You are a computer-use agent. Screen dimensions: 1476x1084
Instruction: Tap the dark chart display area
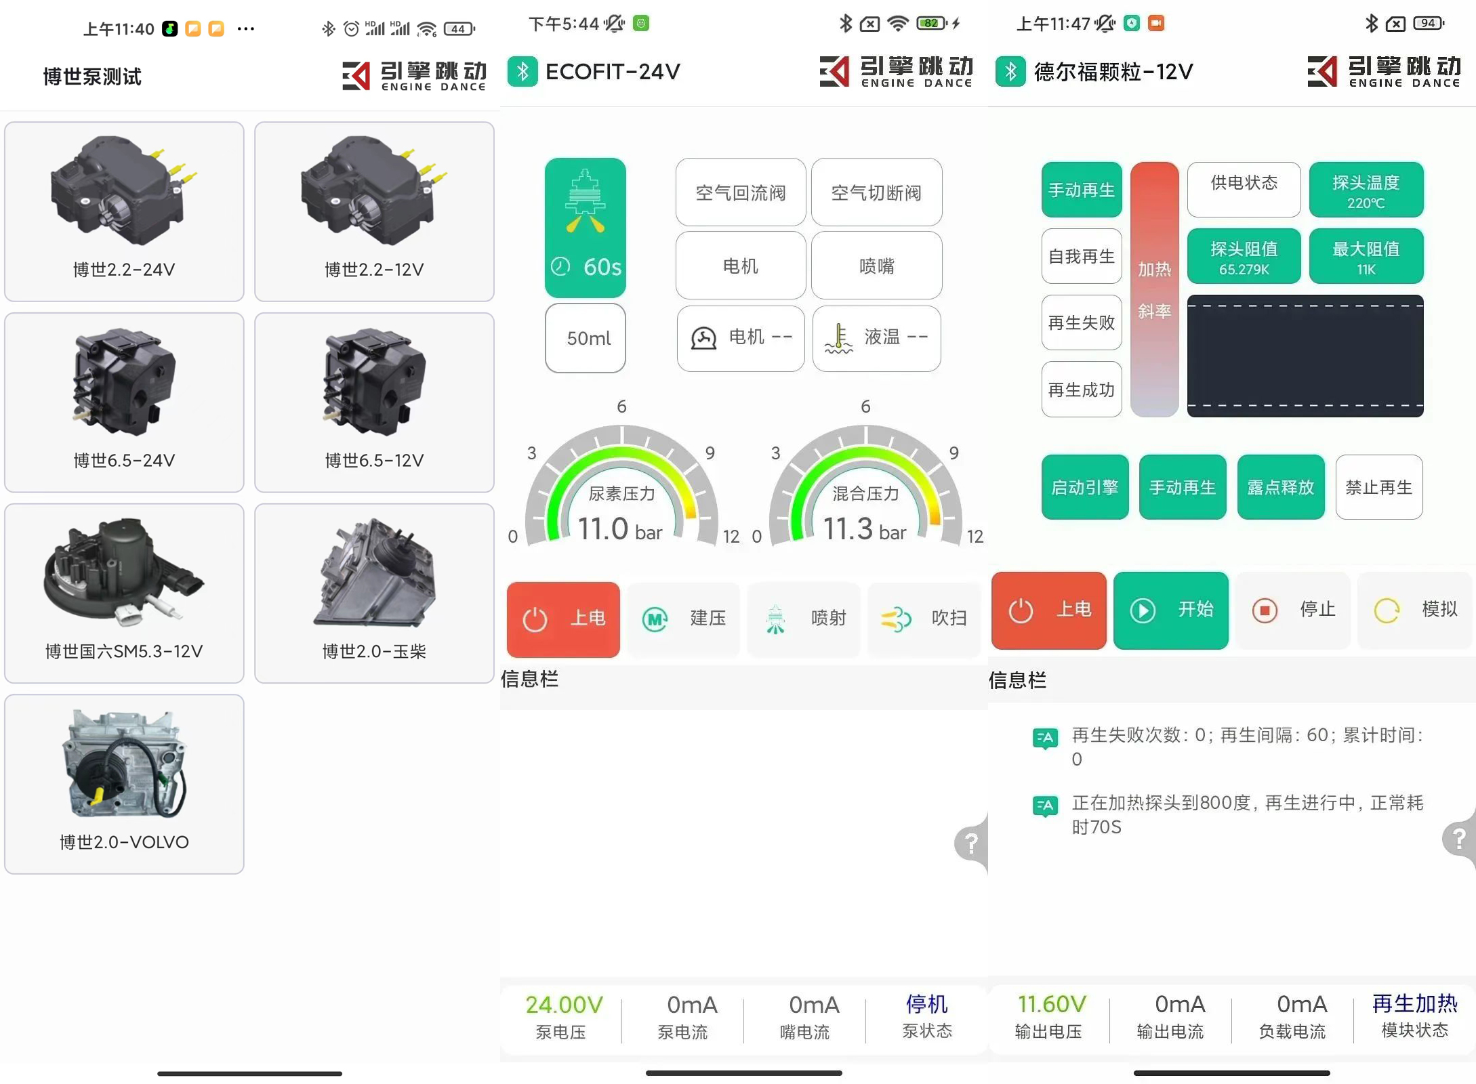click(1305, 356)
